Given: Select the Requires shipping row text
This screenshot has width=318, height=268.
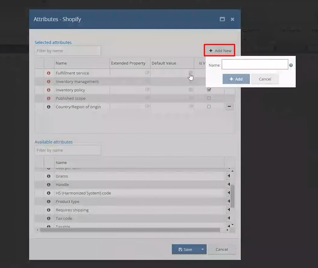Looking at the screenshot, I should click(72, 210).
